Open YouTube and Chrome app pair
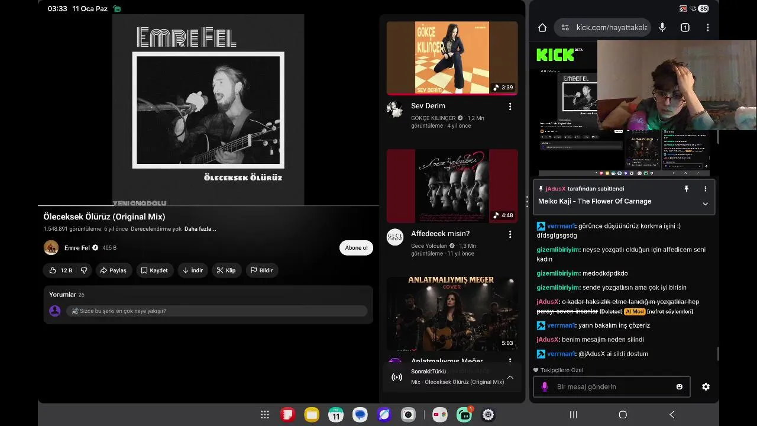The image size is (757, 426). pyautogui.click(x=439, y=415)
